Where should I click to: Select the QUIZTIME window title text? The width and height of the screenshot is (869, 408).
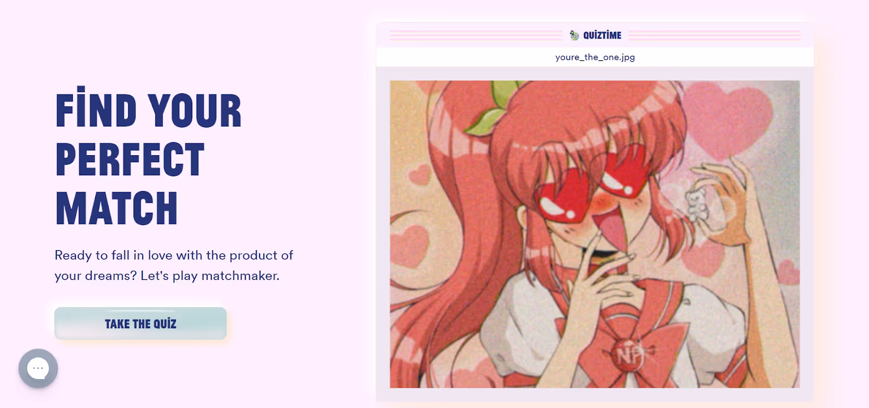[602, 35]
